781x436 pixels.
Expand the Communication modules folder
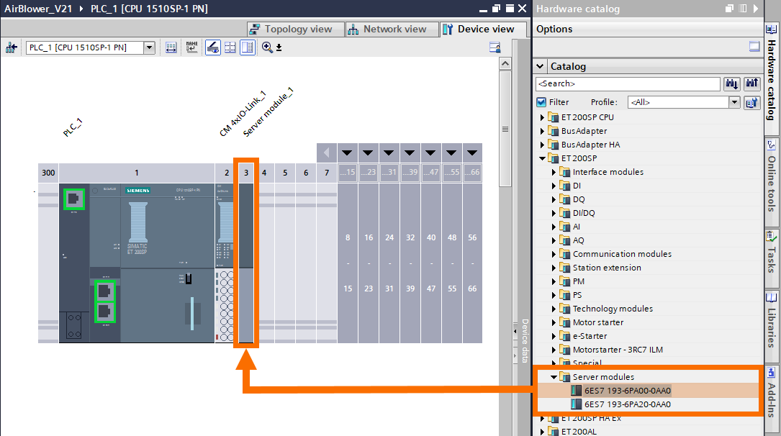[x=554, y=255]
